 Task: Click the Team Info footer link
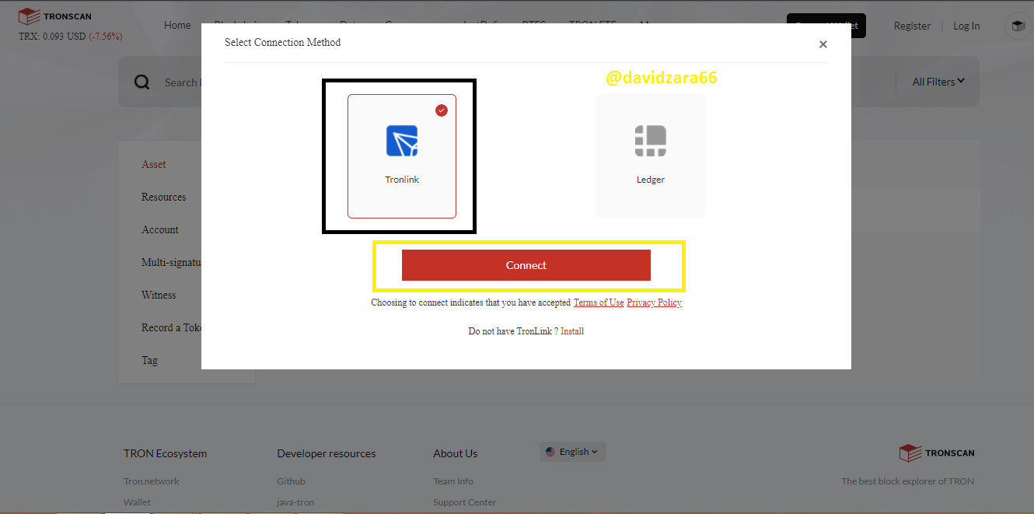[453, 481]
